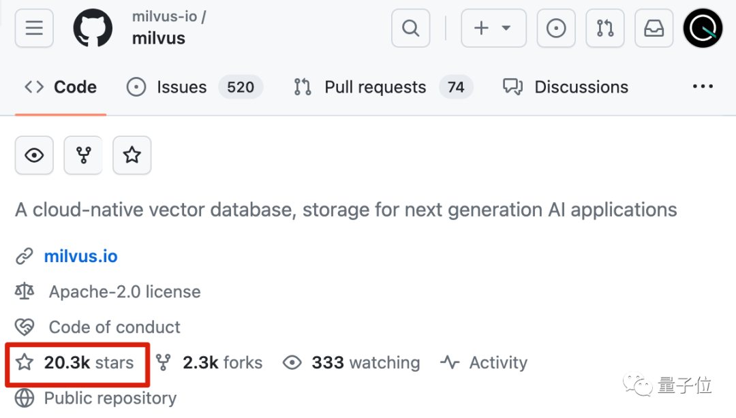
Task: Open the milvus-io organization link
Action: point(165,16)
